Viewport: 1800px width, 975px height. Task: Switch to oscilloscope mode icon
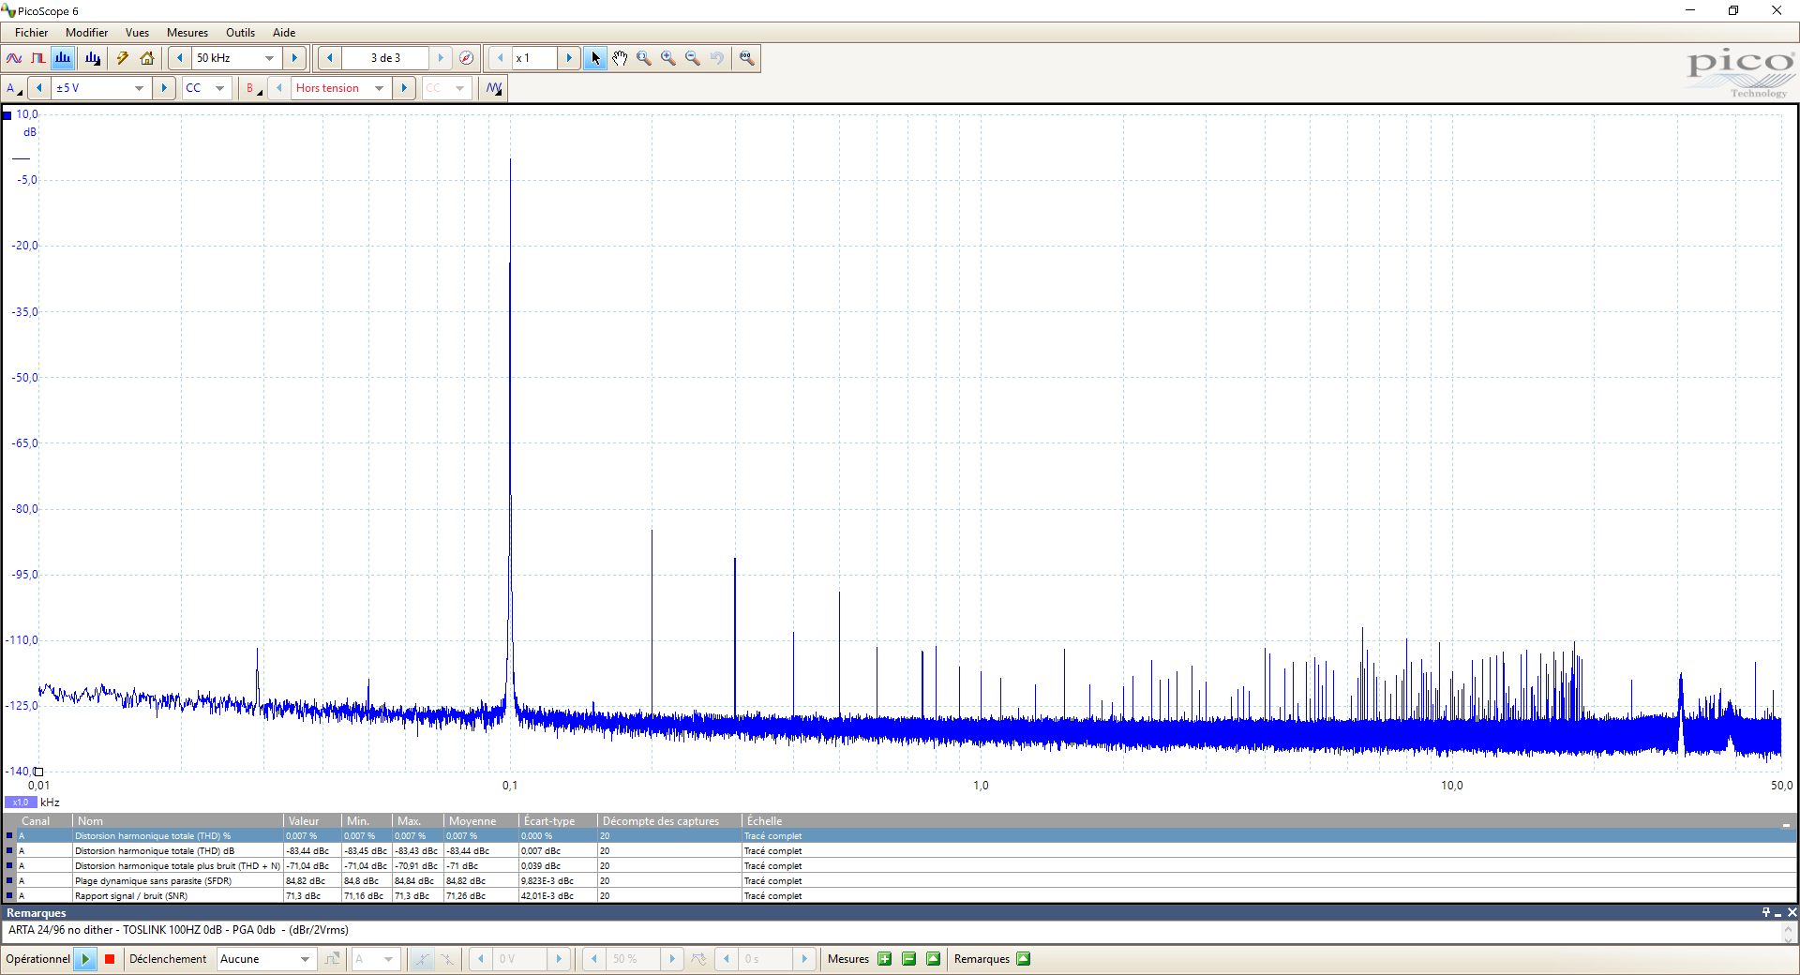click(x=14, y=58)
